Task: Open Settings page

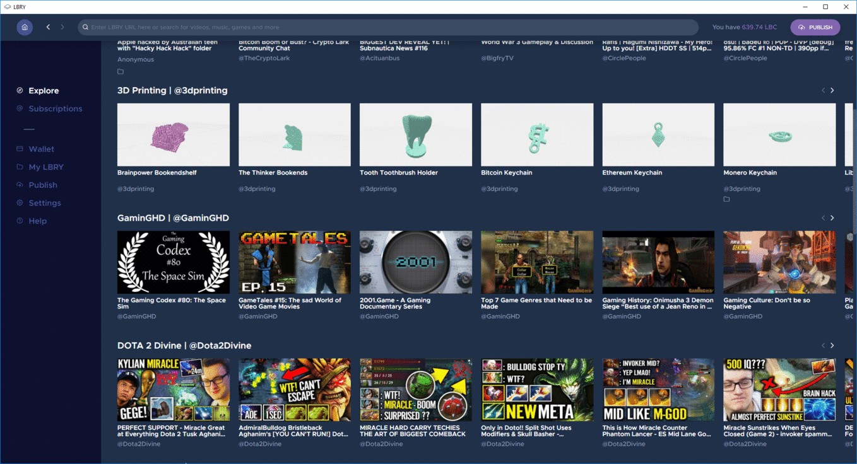Action: click(45, 203)
